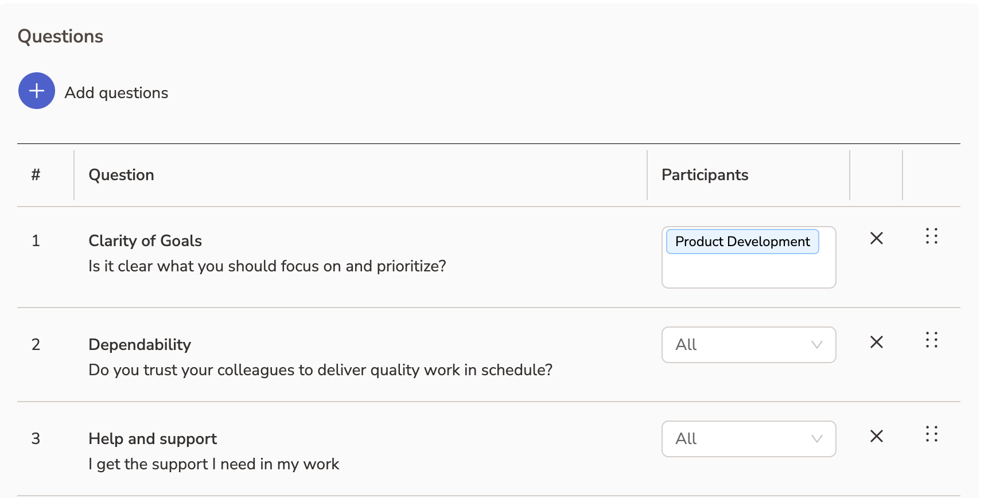Expand chevron arrow in Help and support participants
996x498 pixels.
click(816, 439)
